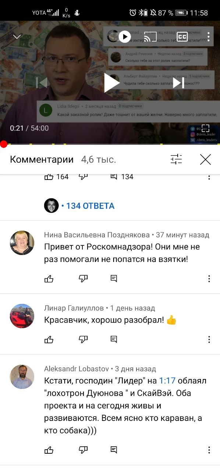The image size is (220, 471).
Task: Tap the Cast to device icon
Action: click(x=150, y=36)
